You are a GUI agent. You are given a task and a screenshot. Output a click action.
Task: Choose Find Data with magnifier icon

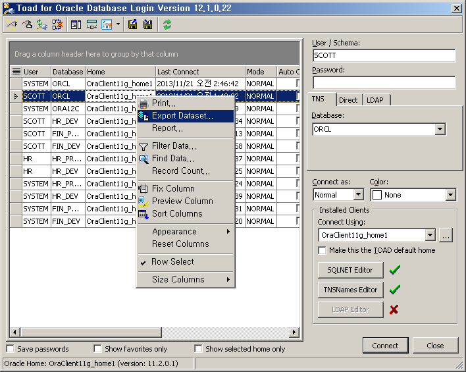click(x=172, y=159)
